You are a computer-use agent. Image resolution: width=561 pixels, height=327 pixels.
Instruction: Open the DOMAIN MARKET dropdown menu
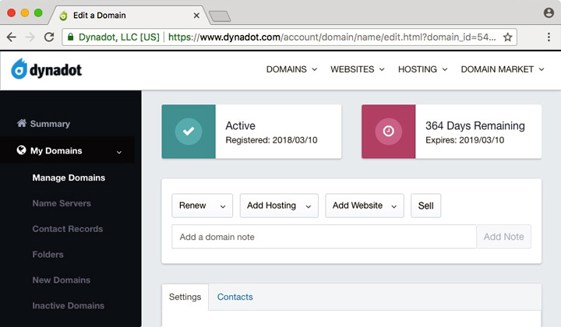[x=503, y=69]
